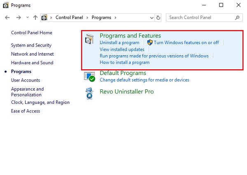Expand the chevron after Programs in breadcrumb

[x=115, y=18]
